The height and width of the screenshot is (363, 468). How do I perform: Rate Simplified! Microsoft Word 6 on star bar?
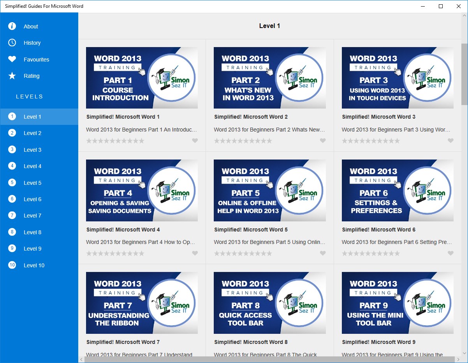(371, 253)
